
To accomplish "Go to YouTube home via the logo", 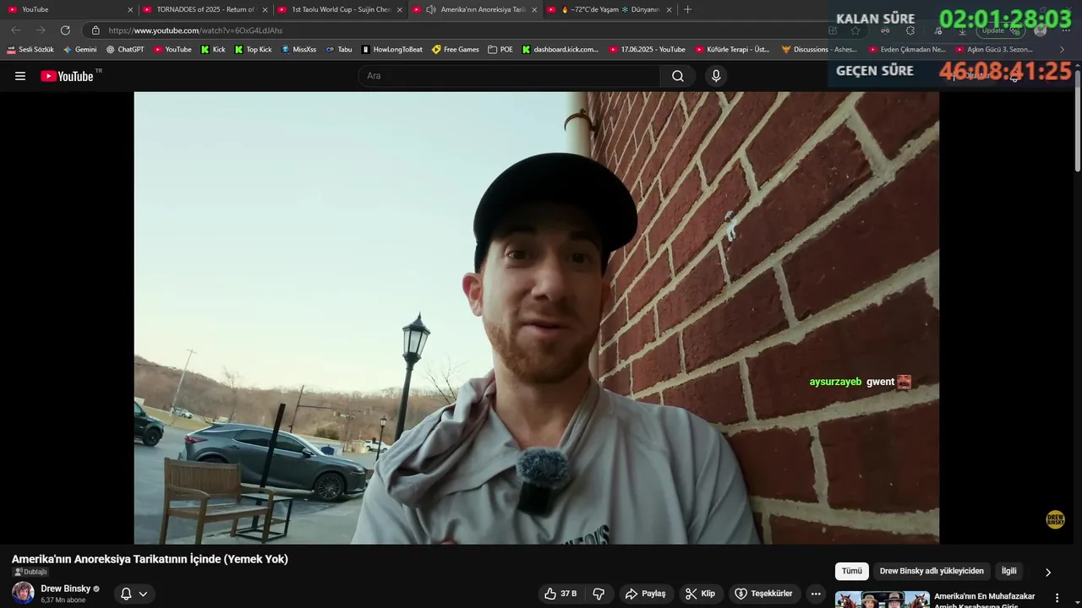I will point(67,76).
